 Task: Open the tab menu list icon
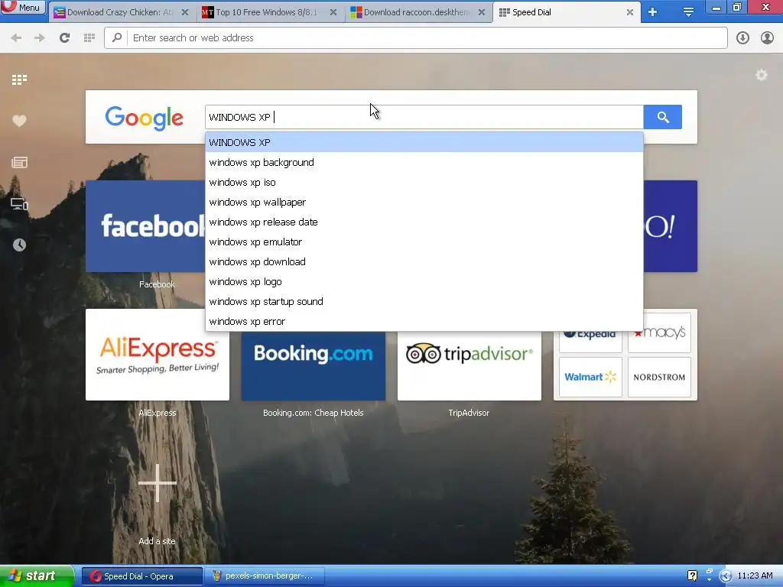tap(688, 12)
